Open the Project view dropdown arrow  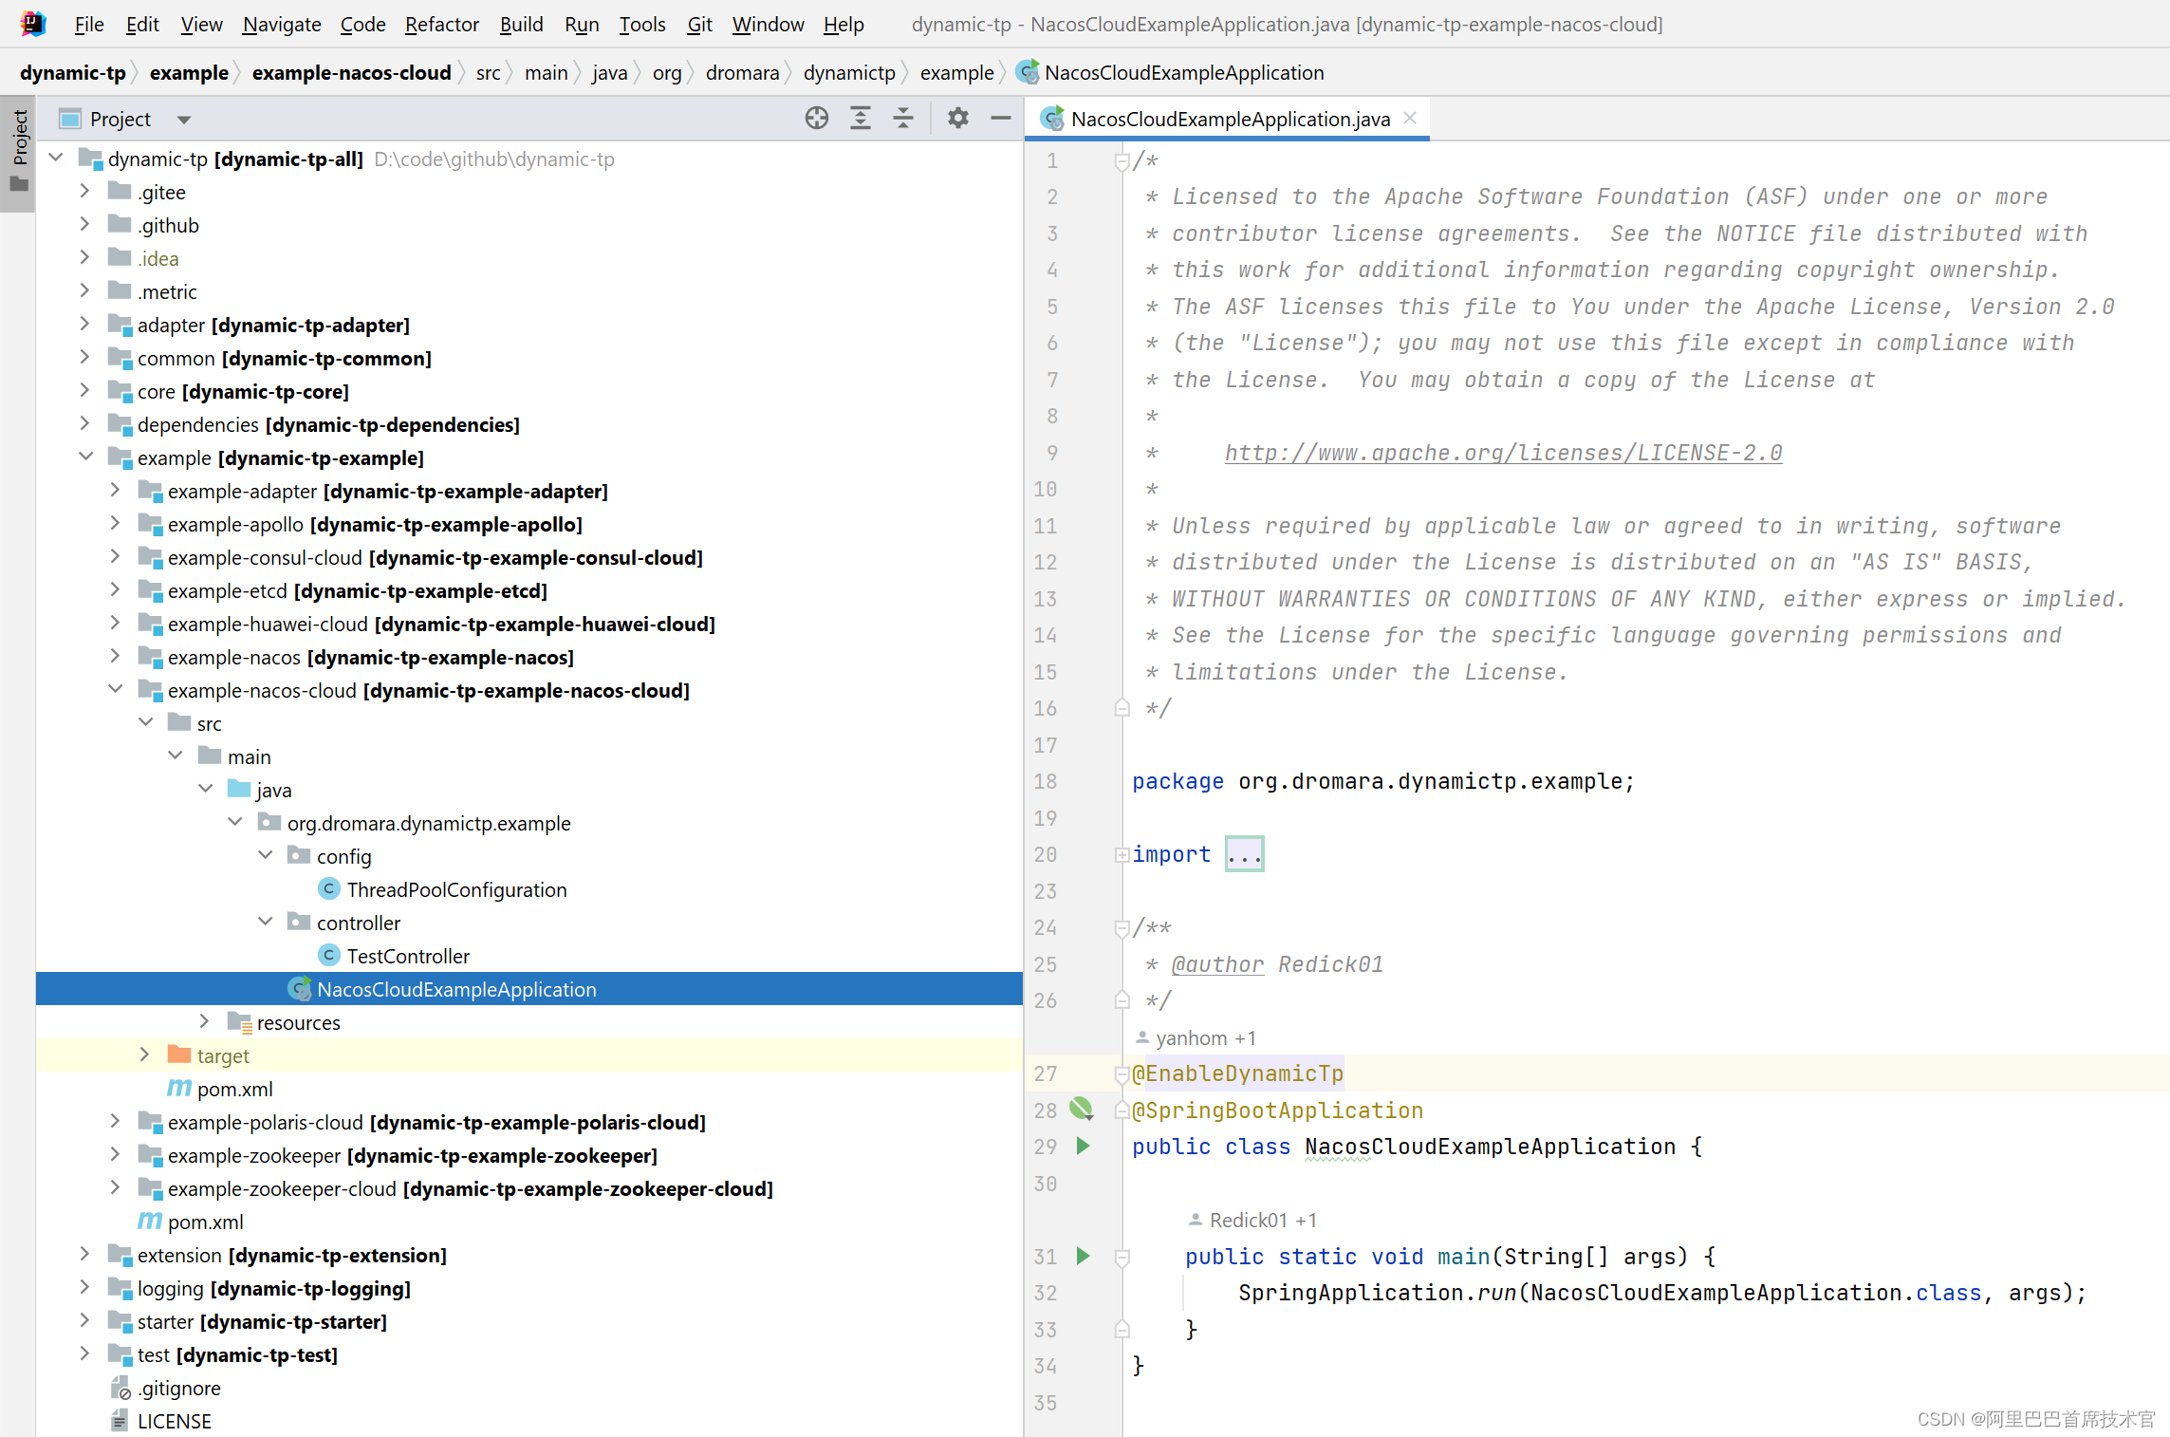pos(184,120)
